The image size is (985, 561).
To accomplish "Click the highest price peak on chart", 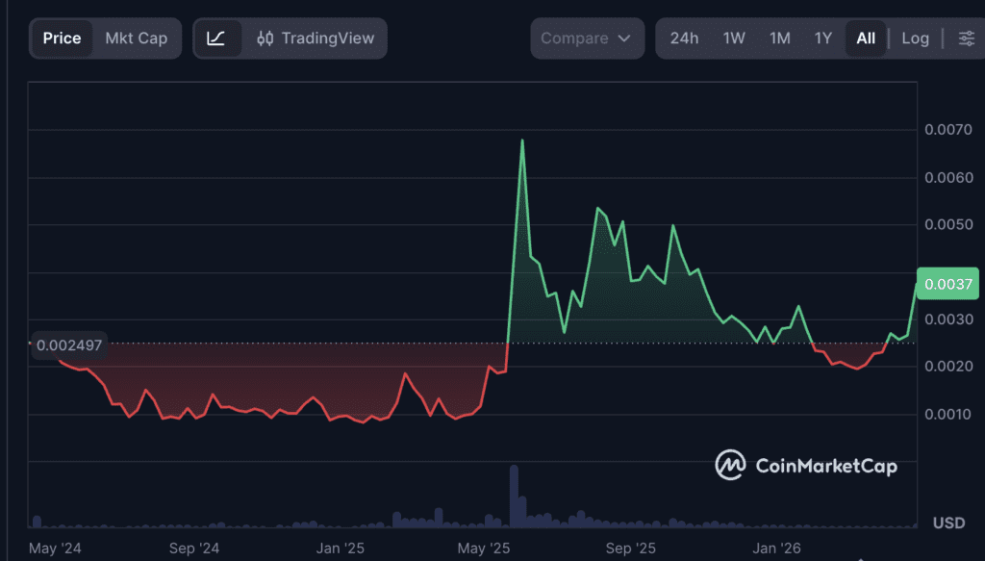I will (522, 140).
